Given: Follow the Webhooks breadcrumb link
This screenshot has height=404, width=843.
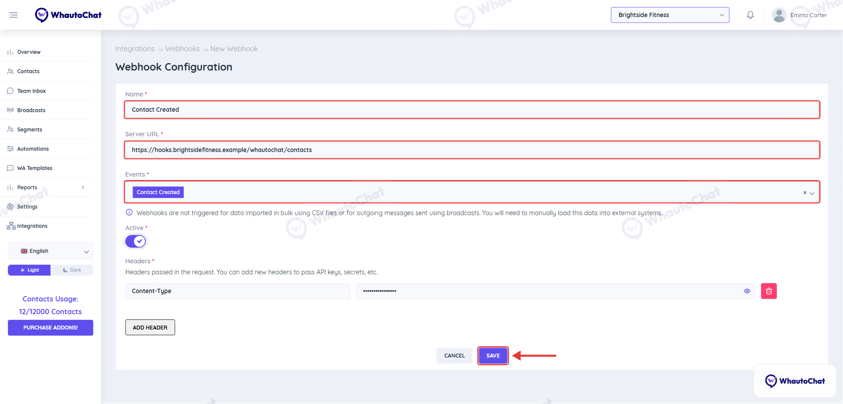Looking at the screenshot, I should tap(182, 49).
